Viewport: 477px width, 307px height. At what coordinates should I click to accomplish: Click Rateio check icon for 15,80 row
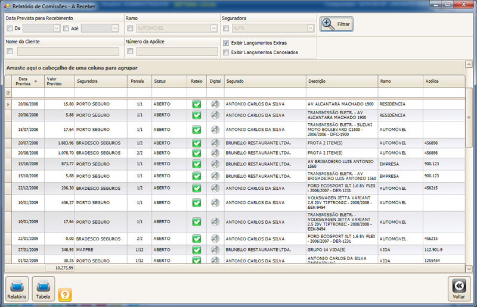(x=197, y=104)
